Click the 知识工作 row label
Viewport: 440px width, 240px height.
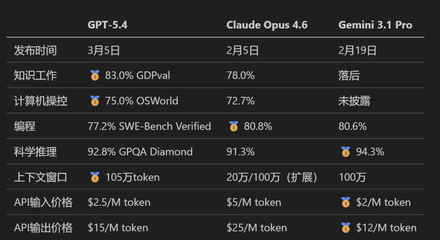click(x=35, y=76)
